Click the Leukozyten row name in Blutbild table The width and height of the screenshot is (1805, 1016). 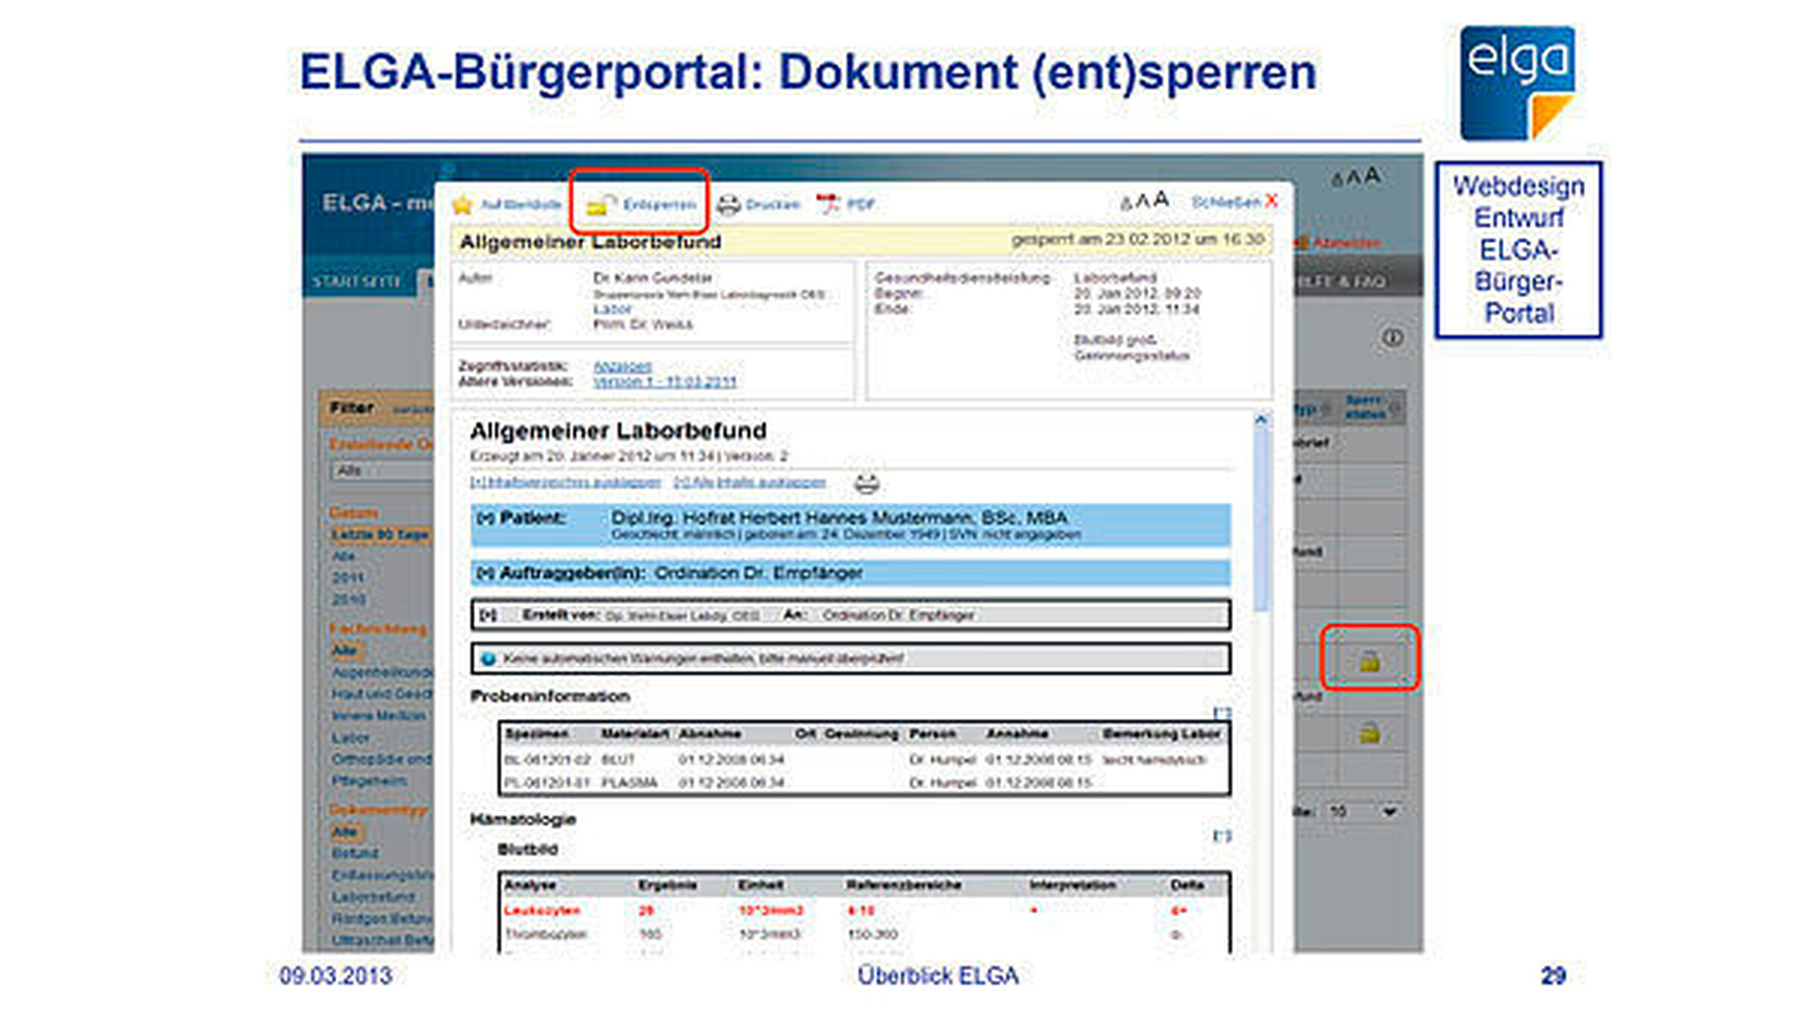coord(541,910)
